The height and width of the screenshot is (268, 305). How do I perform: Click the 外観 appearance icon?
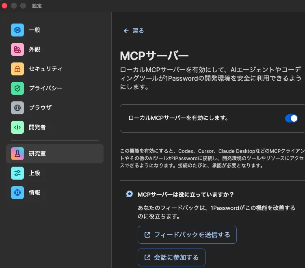coord(17,49)
